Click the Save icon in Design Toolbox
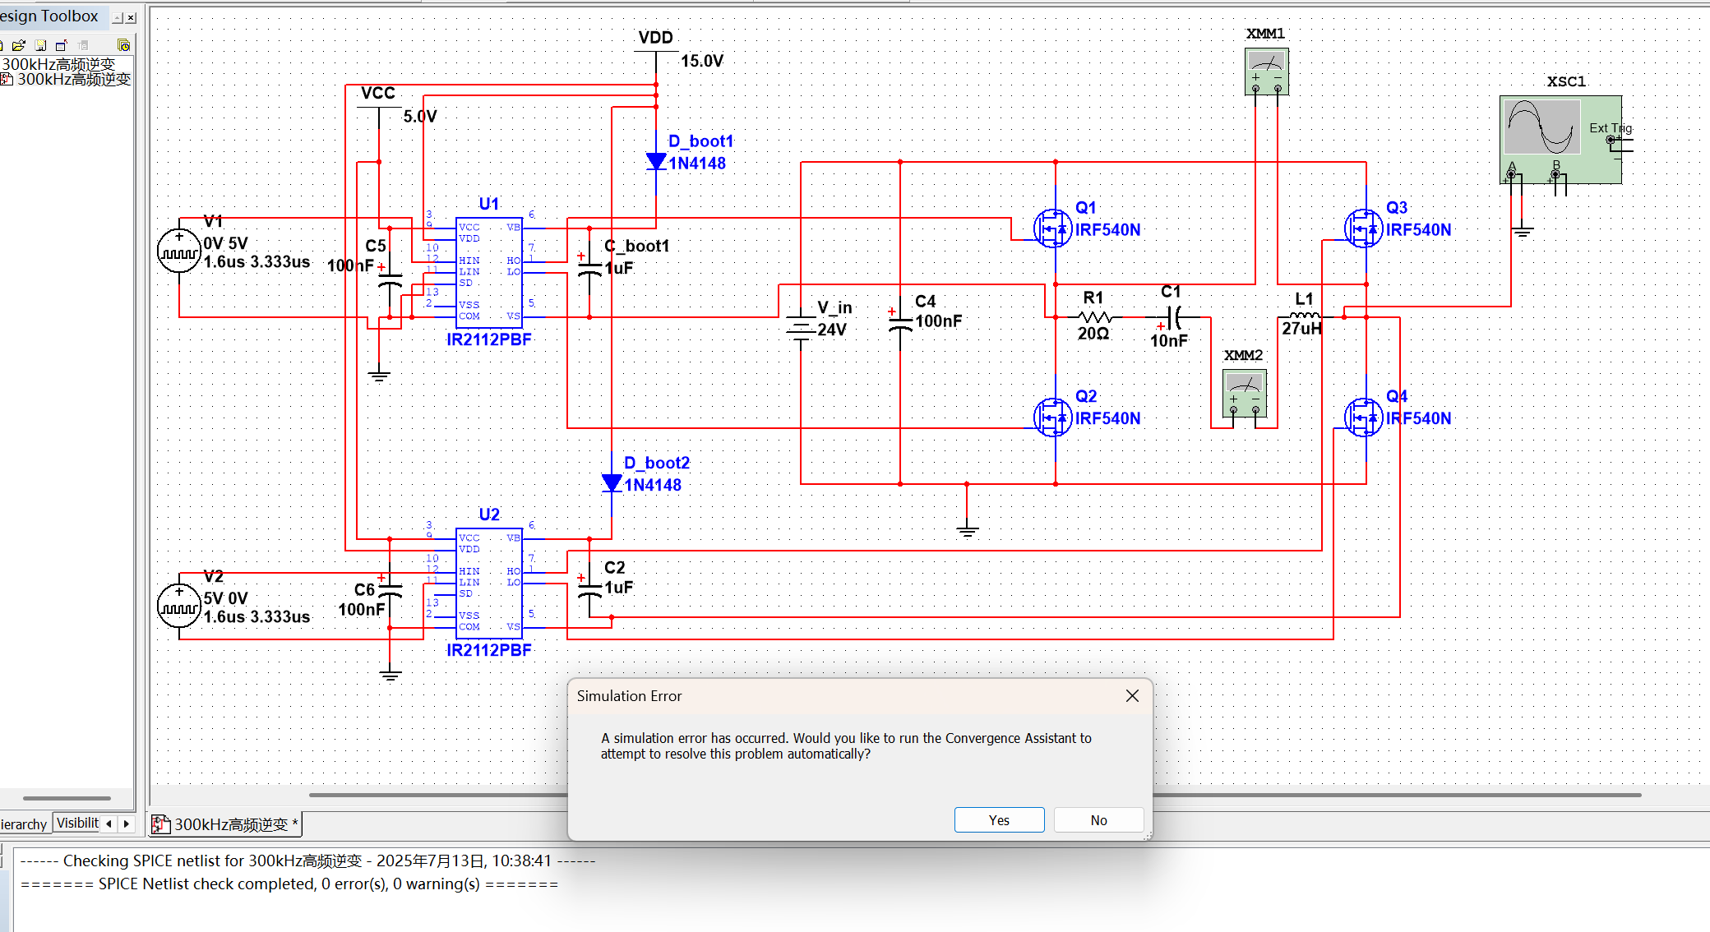Screen dimensions: 1710x932 (x=39, y=45)
